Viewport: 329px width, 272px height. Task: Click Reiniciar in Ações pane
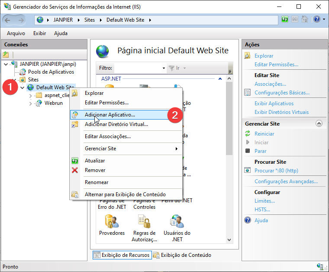coord(264,134)
